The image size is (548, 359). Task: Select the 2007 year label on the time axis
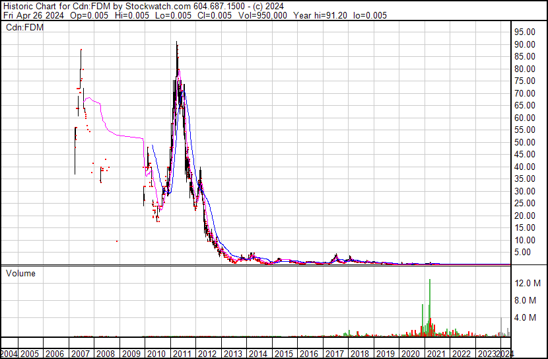(x=79, y=354)
